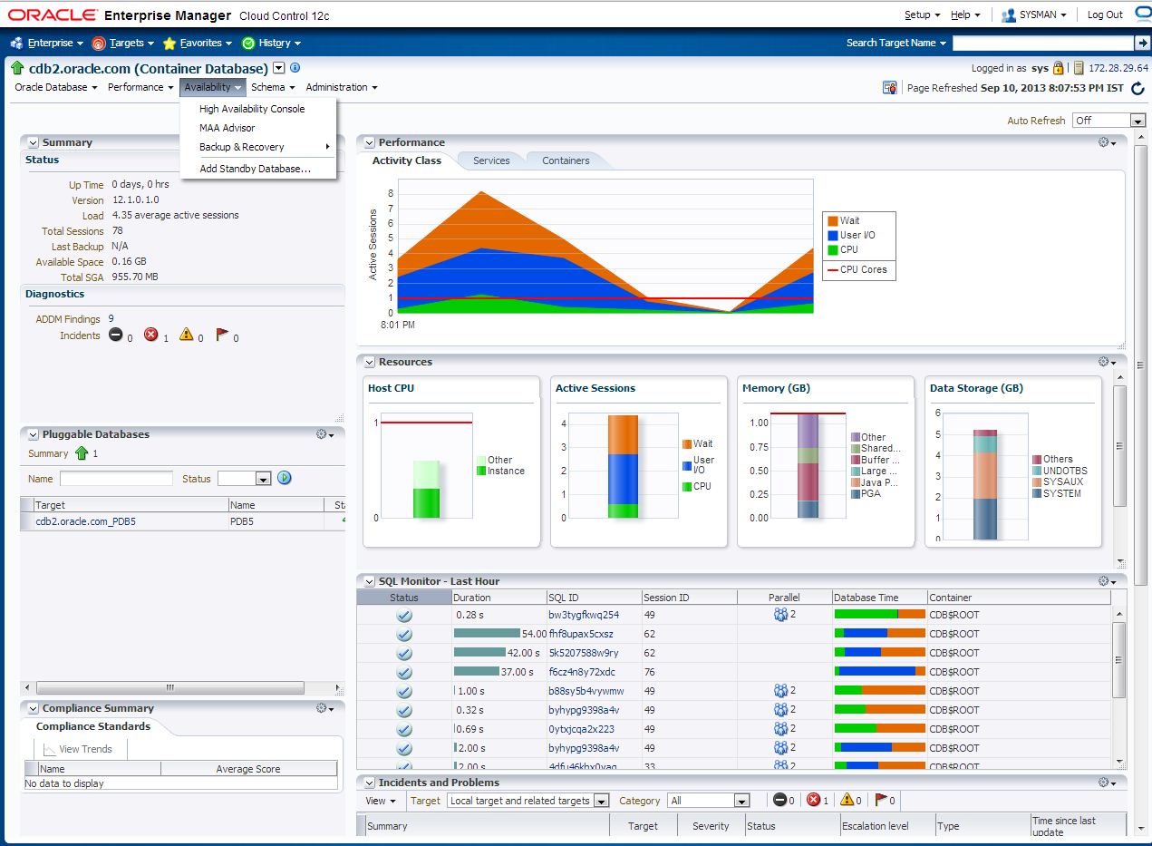Viewport: 1152px width, 846px height.
Task: Click the page refresh icon
Action: point(1137,88)
